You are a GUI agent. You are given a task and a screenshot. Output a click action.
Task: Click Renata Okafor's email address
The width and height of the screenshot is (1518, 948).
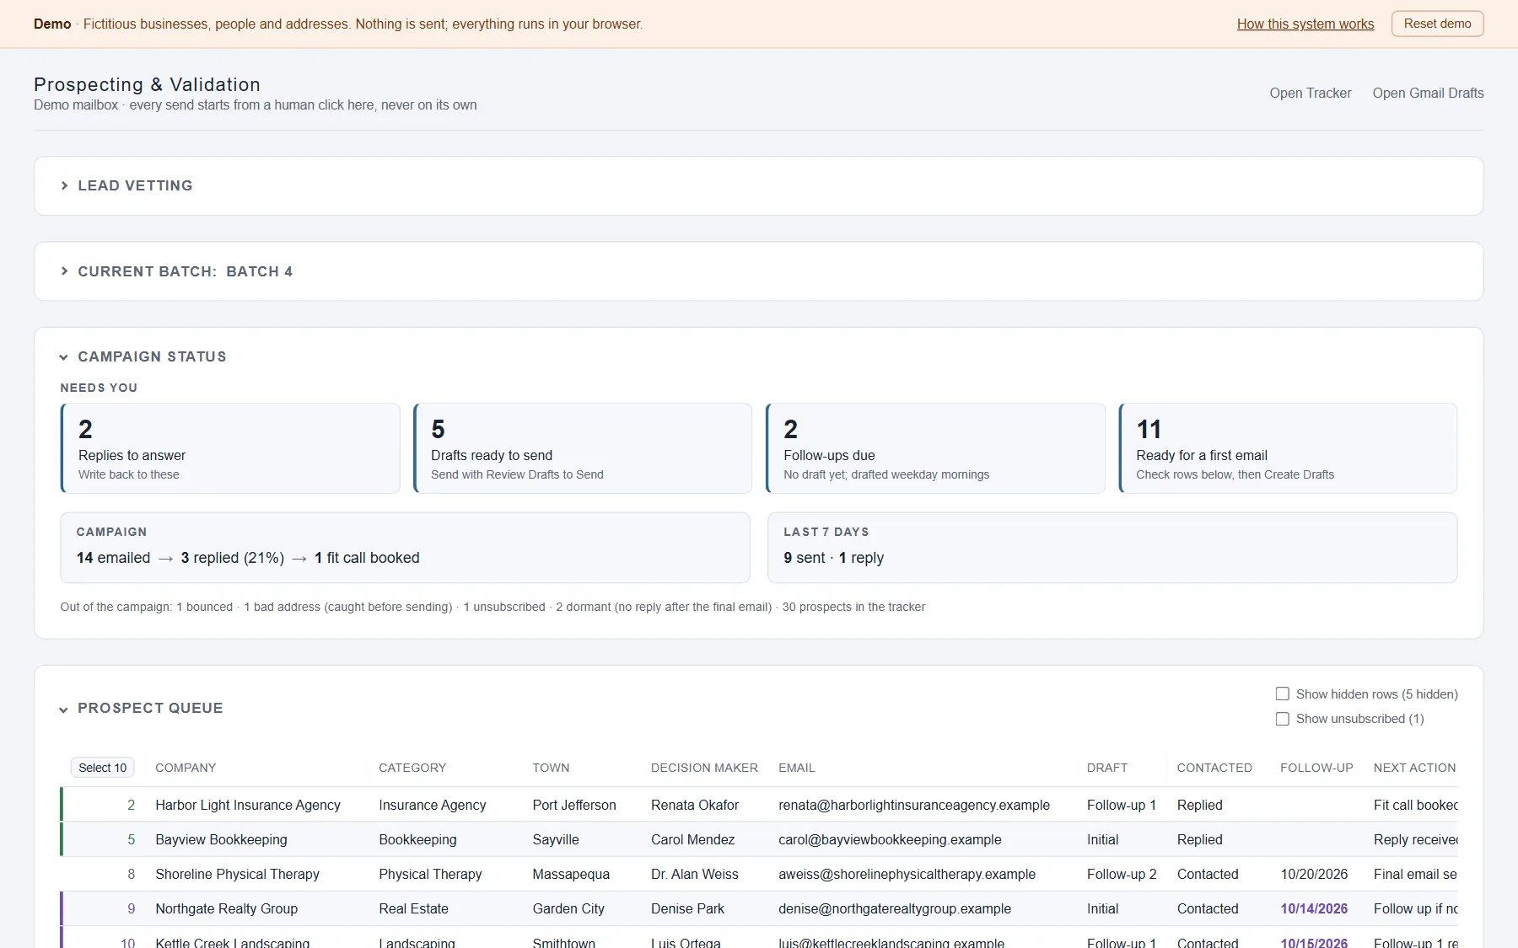(x=914, y=805)
